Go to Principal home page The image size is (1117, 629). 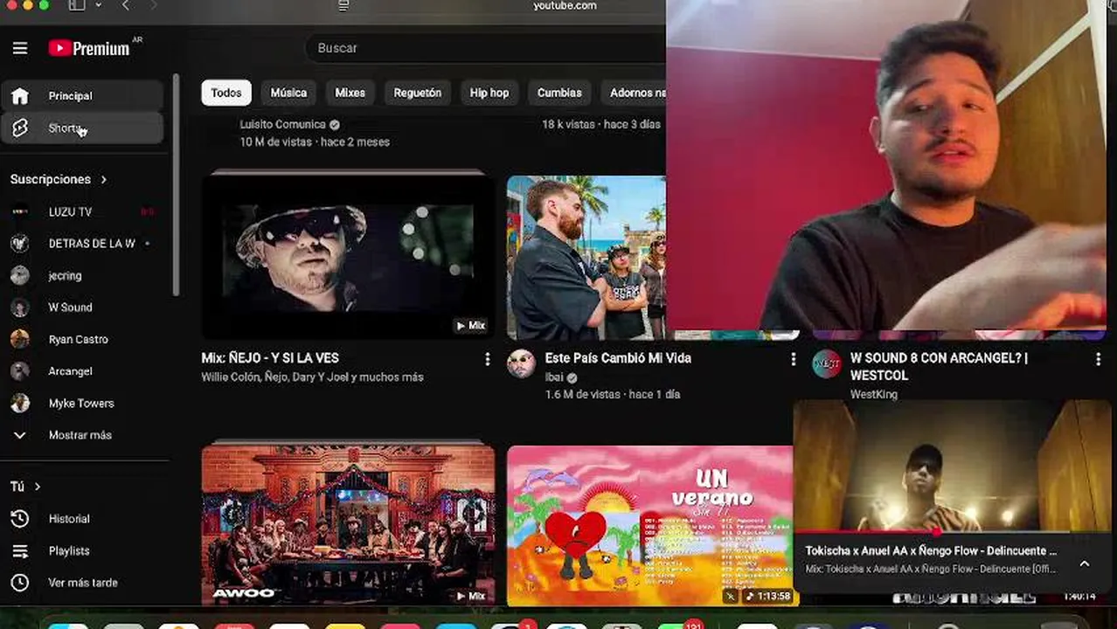coord(82,96)
